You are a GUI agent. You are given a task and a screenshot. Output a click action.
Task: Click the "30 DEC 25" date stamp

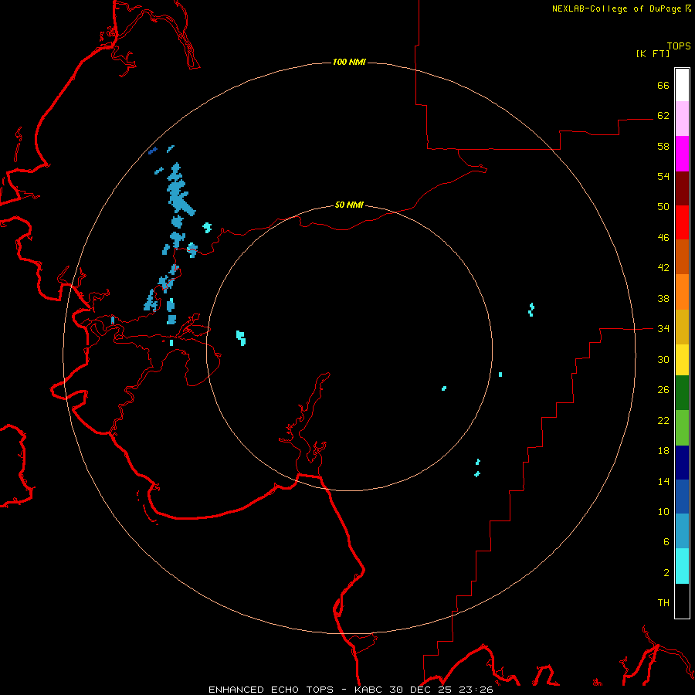420,690
